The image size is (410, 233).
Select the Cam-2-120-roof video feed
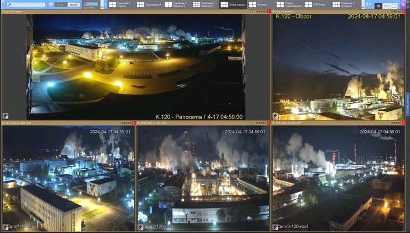[203, 177]
